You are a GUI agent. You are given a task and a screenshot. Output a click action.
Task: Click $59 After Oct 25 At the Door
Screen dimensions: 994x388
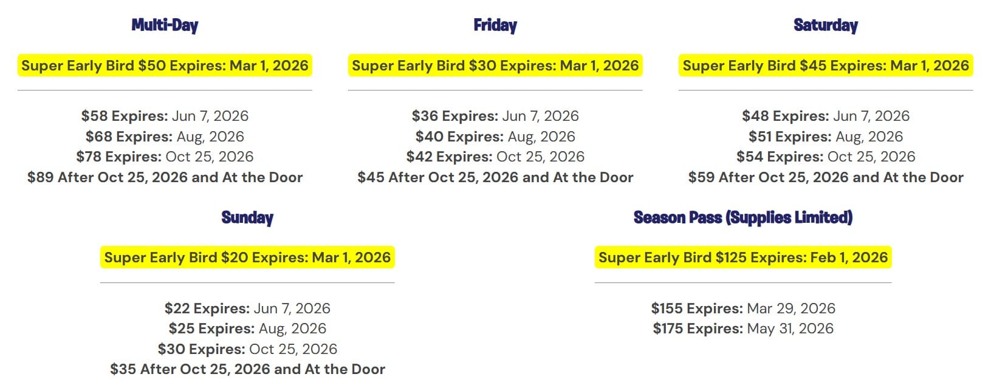(x=826, y=177)
